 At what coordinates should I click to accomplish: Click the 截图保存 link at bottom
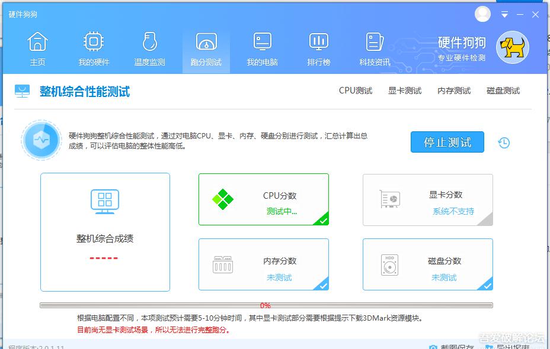[452, 347]
